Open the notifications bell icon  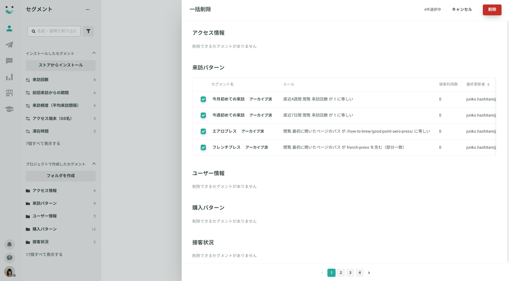[9, 244]
